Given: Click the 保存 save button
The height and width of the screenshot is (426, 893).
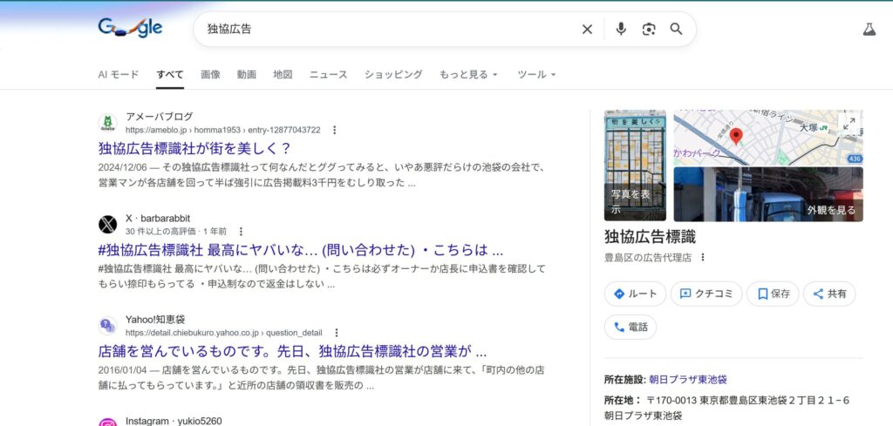Looking at the screenshot, I should (773, 294).
